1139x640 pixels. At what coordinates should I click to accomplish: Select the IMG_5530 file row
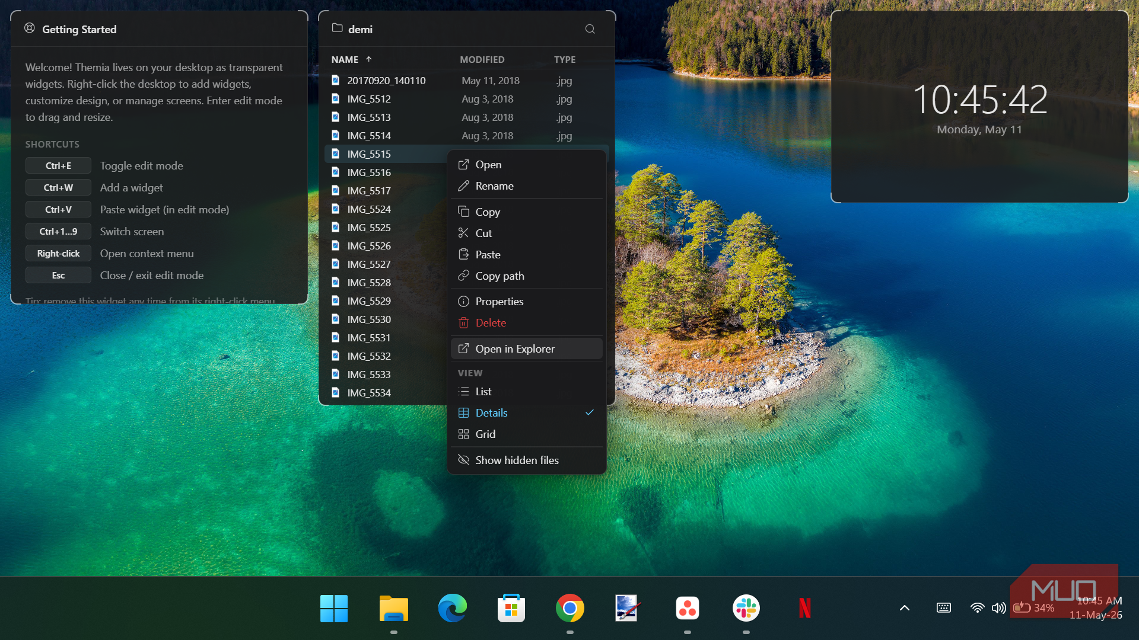point(386,319)
